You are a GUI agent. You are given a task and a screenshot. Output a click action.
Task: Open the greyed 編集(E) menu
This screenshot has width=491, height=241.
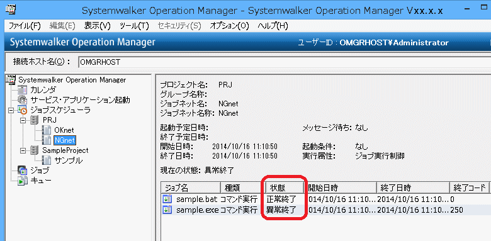point(62,26)
